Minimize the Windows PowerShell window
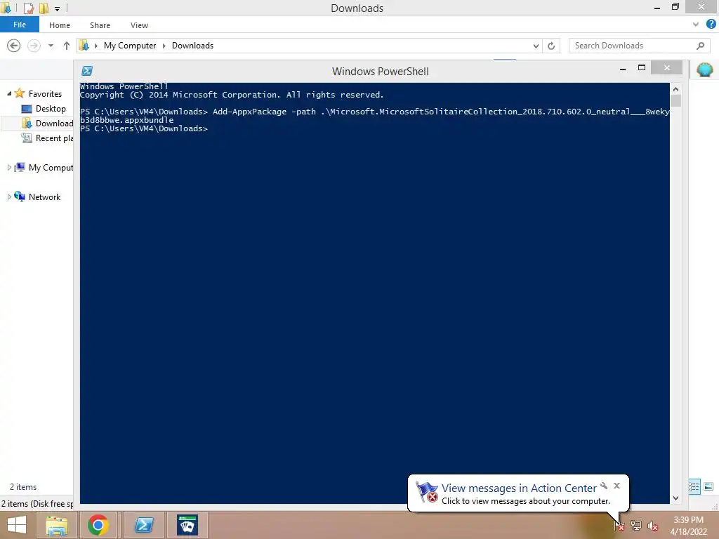Screen dimensions: 719x539 [623, 69]
